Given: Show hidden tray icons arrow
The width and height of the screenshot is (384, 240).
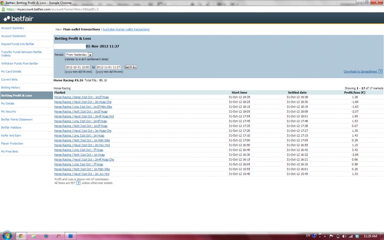Looking at the screenshot, I should (325, 236).
